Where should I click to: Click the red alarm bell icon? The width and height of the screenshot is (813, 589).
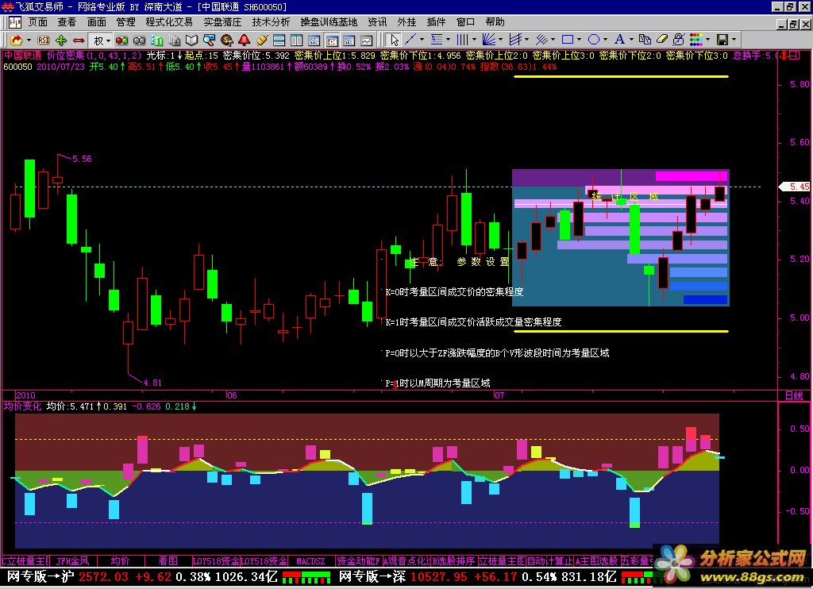[244, 40]
